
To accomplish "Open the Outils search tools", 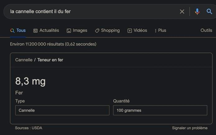I will click(x=206, y=30).
